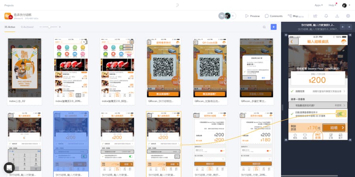Go to previous screen arrow in preview panel
Image resolution: width=355 pixels, height=177 pixels.
point(343,27)
